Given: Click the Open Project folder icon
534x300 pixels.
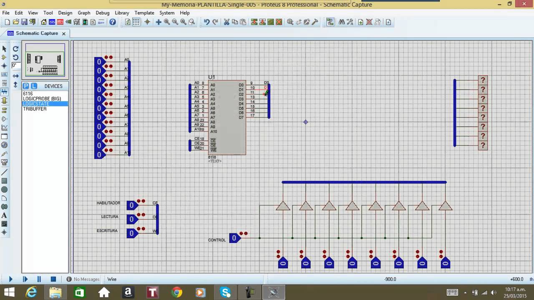Looking at the screenshot, I should [x=16, y=22].
